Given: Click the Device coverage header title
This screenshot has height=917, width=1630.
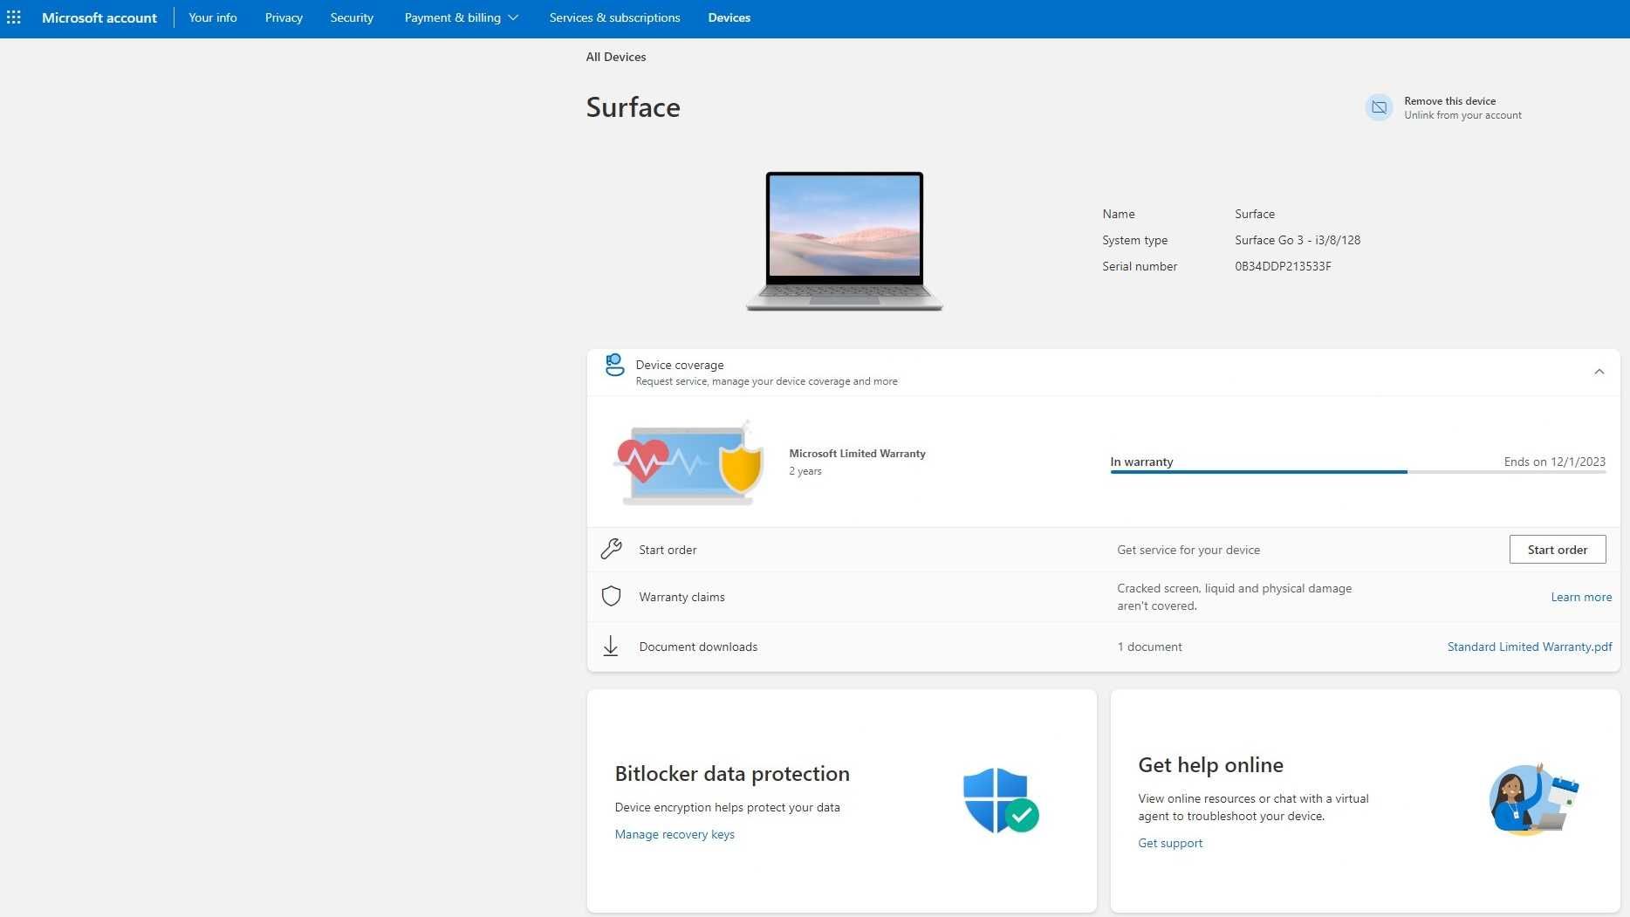Looking at the screenshot, I should click(679, 365).
